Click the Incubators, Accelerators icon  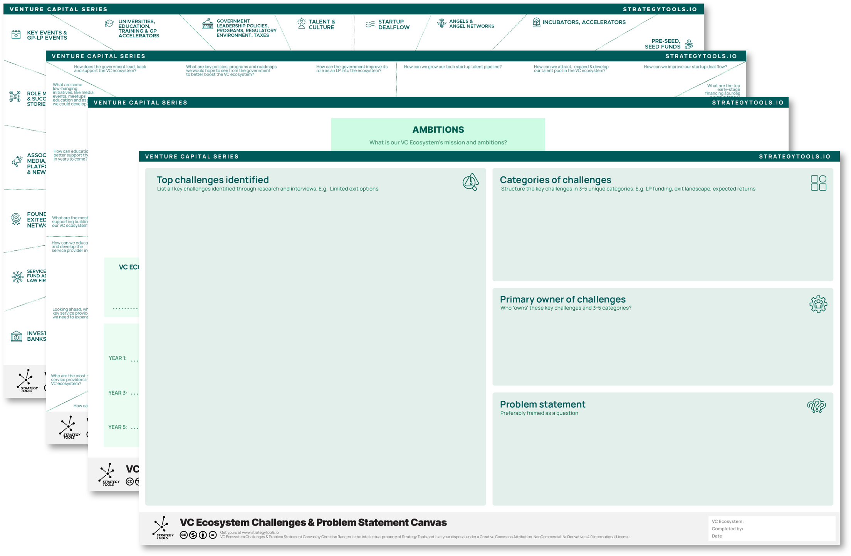click(536, 22)
